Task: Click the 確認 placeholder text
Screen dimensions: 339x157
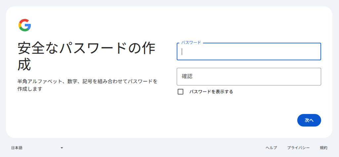Action: (x=187, y=77)
